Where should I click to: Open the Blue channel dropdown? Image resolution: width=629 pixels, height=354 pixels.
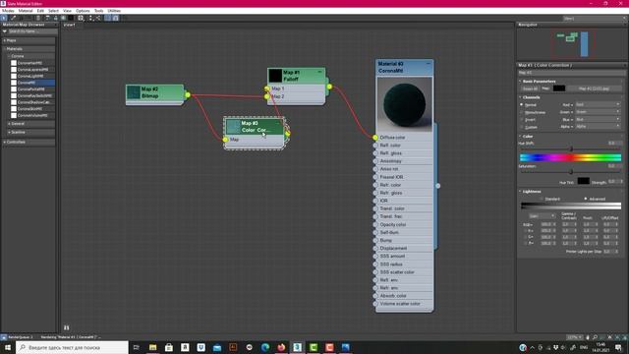point(598,119)
